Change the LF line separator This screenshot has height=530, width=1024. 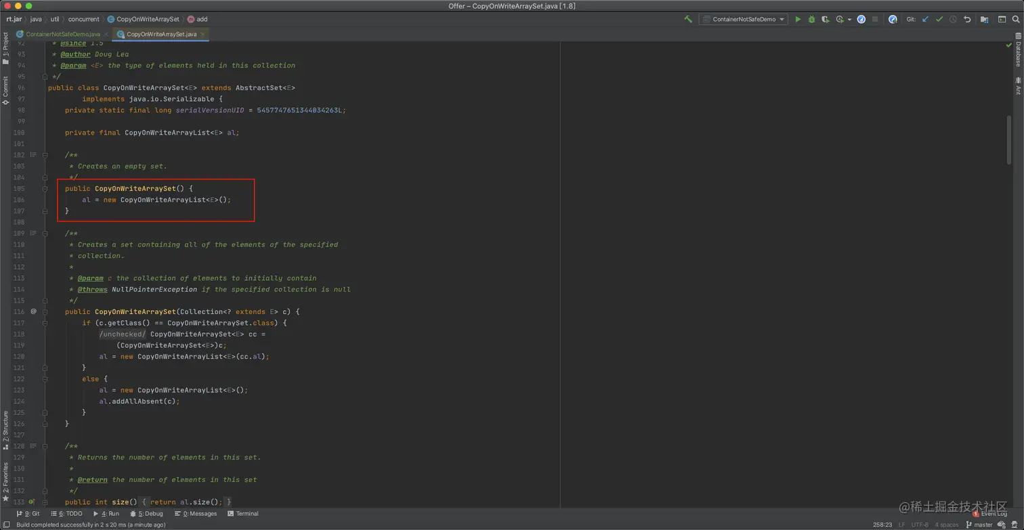(901, 525)
